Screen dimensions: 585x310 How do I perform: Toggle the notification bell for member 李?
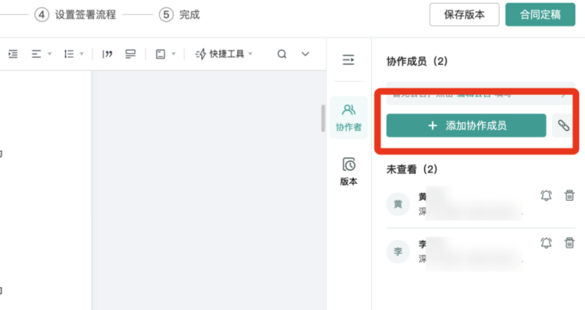545,243
